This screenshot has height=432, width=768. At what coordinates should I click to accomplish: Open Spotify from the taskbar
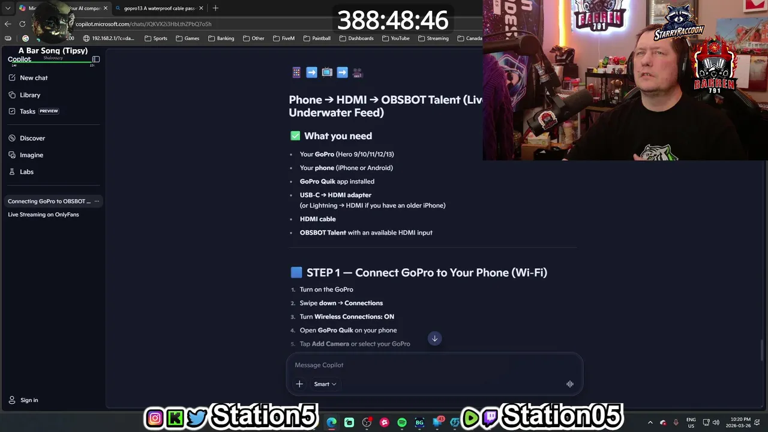tap(402, 422)
